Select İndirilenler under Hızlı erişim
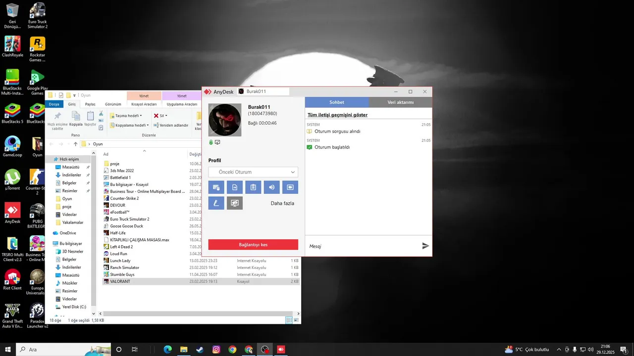634x356 pixels. click(x=71, y=175)
